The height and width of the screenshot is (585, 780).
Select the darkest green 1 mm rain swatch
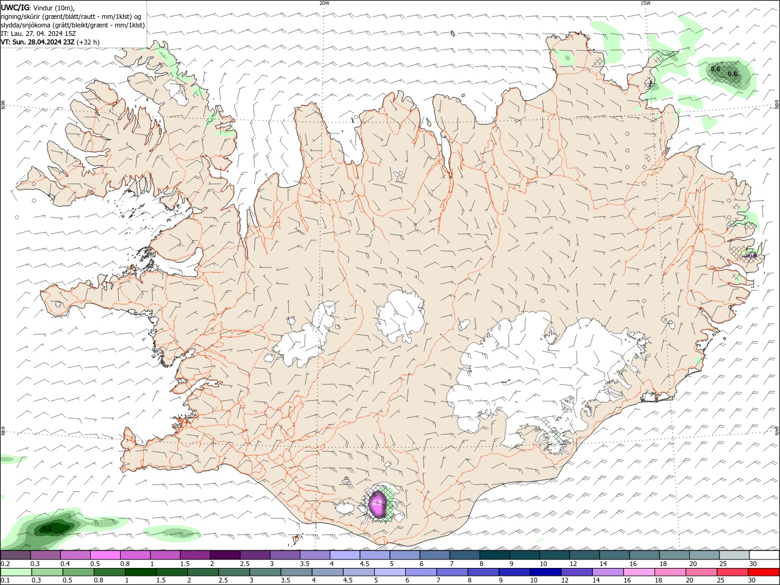coord(140,572)
